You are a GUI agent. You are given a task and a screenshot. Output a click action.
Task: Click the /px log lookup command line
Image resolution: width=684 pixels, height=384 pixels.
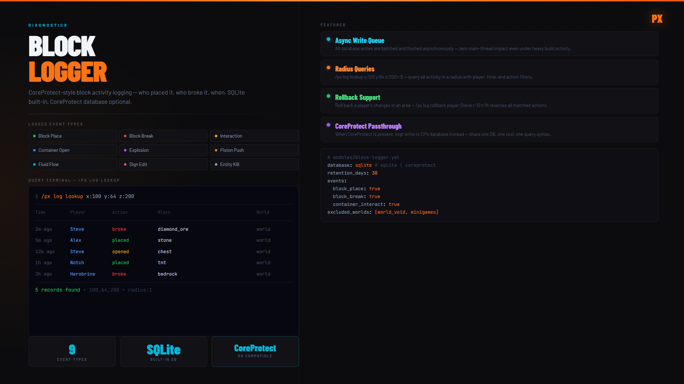pyautogui.click(x=85, y=196)
